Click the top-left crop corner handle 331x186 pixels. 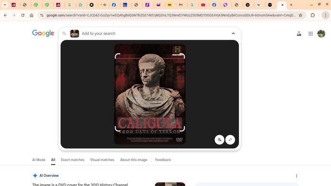point(118,56)
